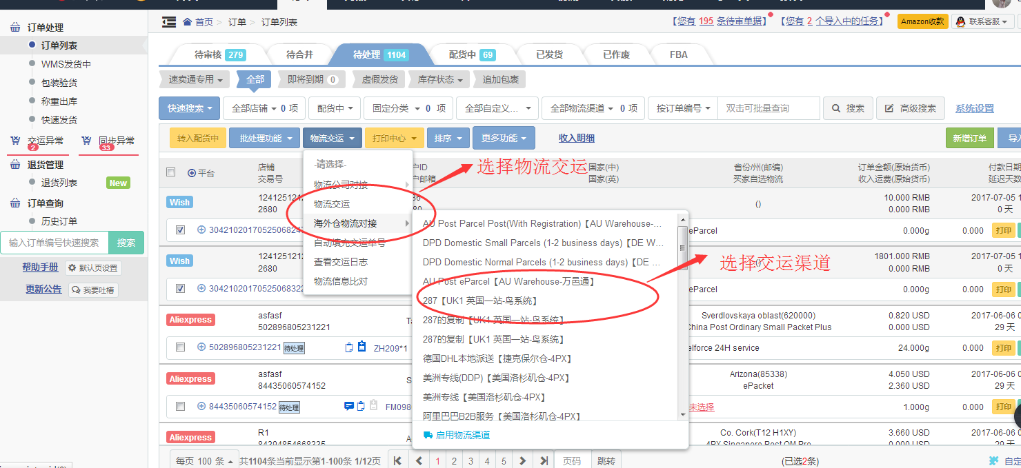Expand order 502896805231221 with plus icon
This screenshot has height=468, width=1021.
[201, 347]
